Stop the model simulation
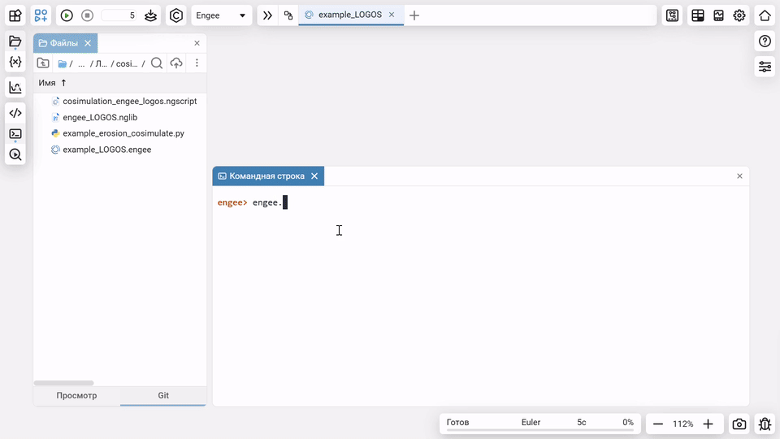The height and width of the screenshot is (439, 780). point(88,15)
